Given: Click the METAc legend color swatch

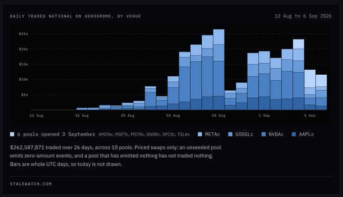Looking at the screenshot, I should [x=200, y=134].
